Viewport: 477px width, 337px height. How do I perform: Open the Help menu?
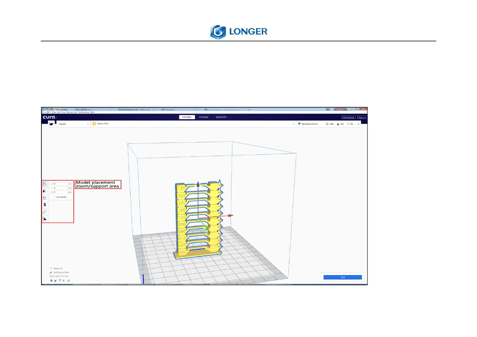tap(93, 112)
